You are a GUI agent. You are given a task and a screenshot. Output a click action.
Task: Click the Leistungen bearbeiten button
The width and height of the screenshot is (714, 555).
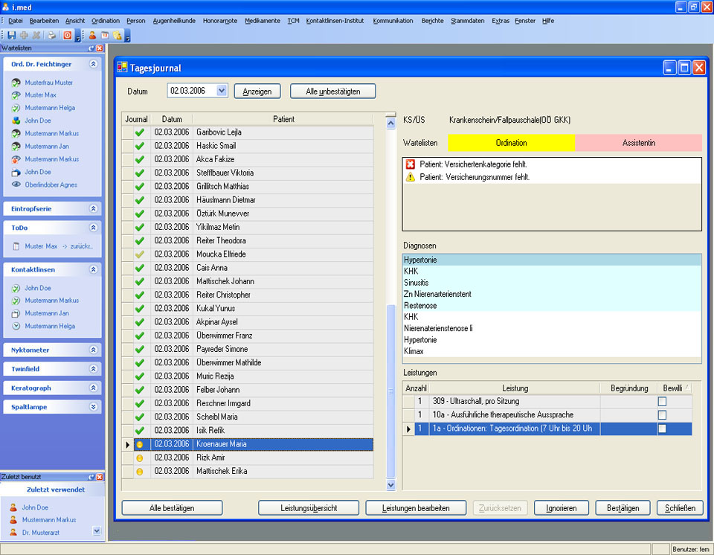(415, 508)
